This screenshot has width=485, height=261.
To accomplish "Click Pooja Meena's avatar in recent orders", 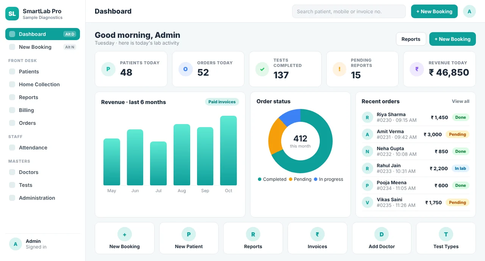I will click(x=367, y=185).
